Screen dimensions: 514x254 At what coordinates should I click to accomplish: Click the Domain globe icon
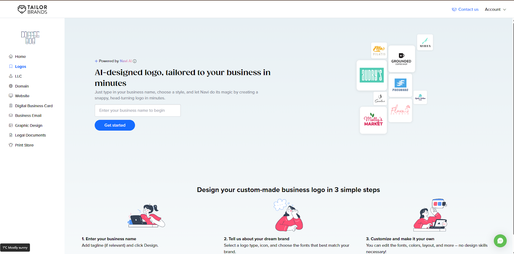[x=11, y=86]
